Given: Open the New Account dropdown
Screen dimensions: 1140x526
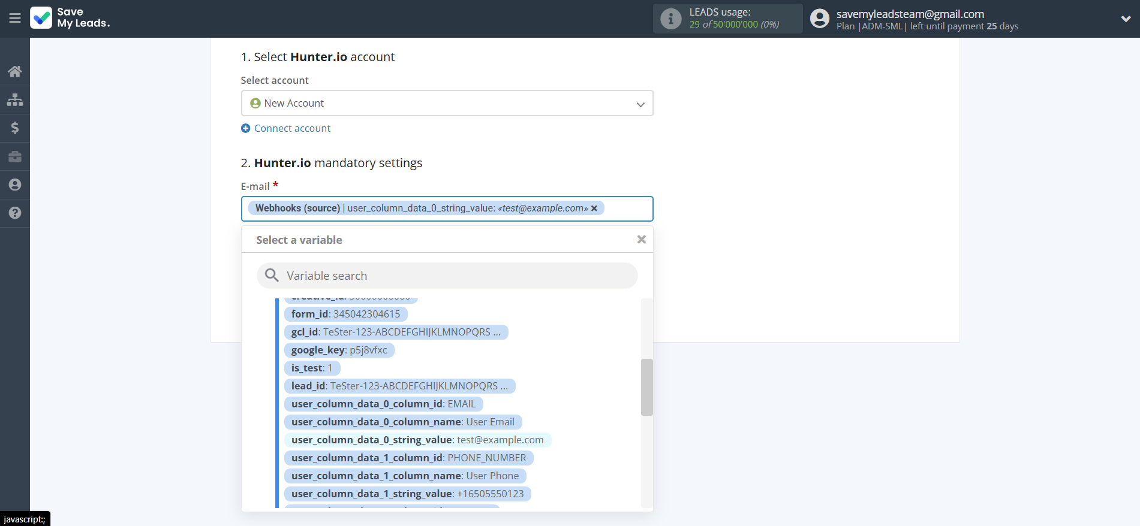Looking at the screenshot, I should 447,103.
